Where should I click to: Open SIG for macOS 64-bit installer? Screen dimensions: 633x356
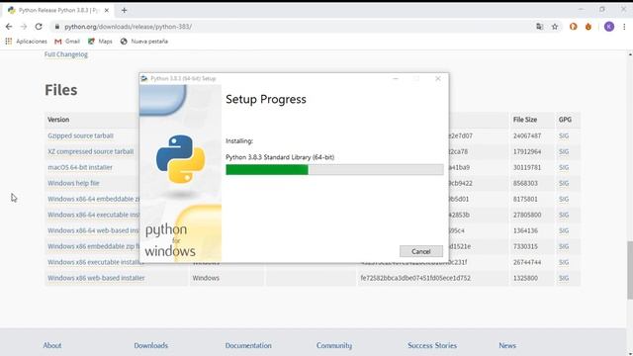[564, 167]
